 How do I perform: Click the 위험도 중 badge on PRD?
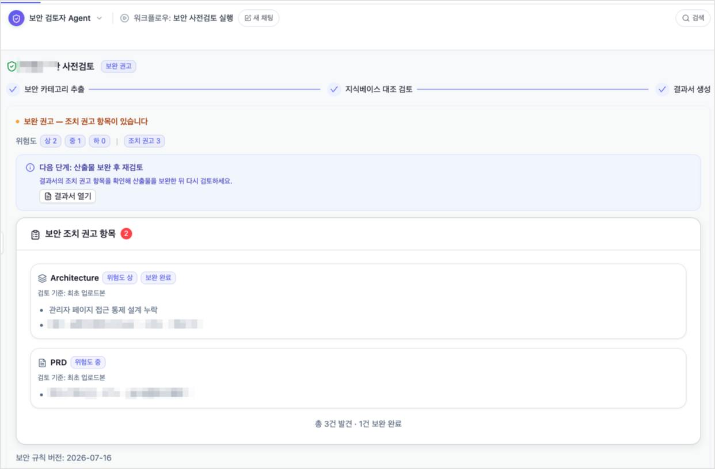[88, 363]
